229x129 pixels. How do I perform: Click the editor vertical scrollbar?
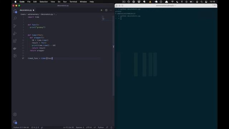tap(113, 56)
